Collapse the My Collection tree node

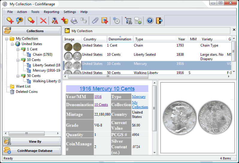7,39
